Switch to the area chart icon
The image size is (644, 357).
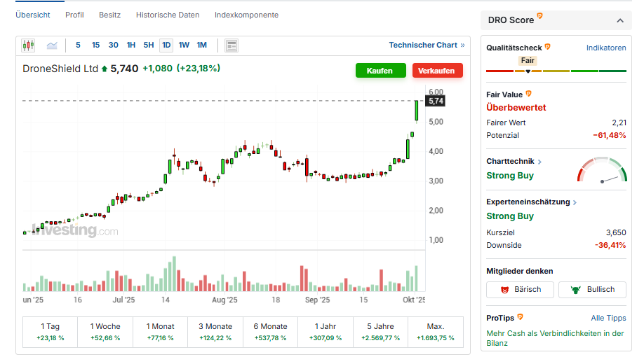[52, 45]
